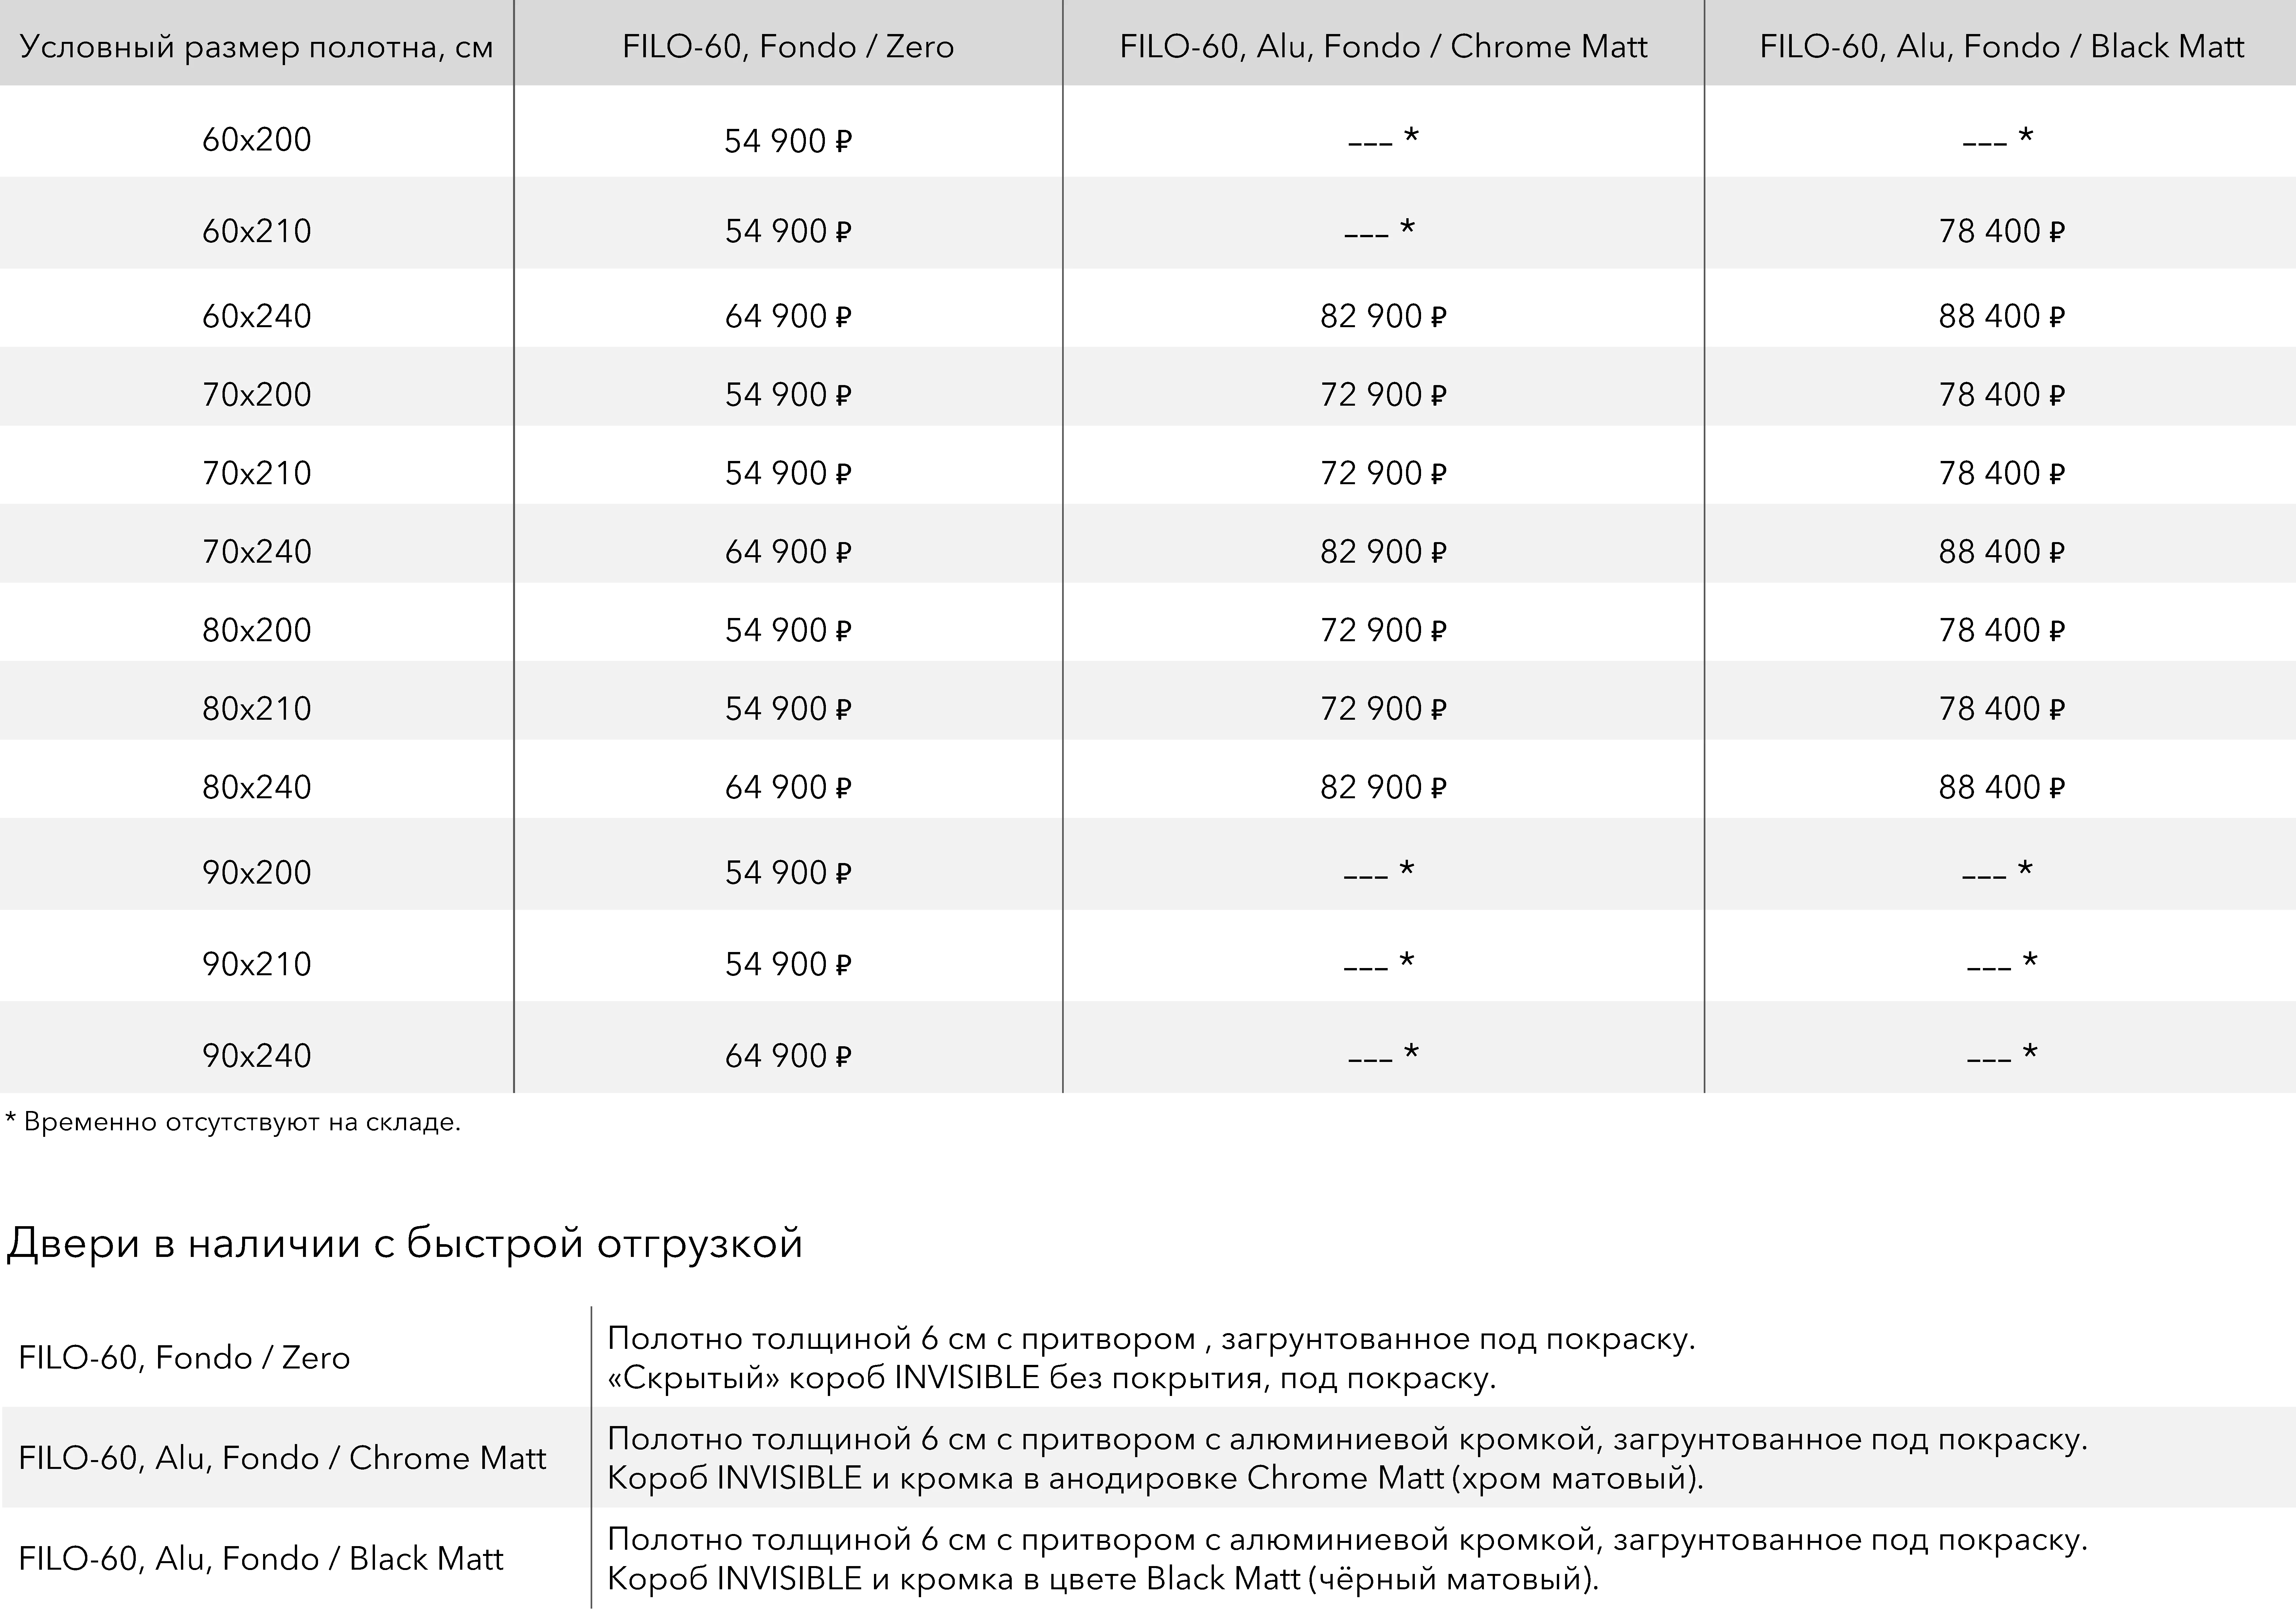Select the 82 900 ₽ price for 60x240
2296x1623 pixels.
pos(1383,316)
